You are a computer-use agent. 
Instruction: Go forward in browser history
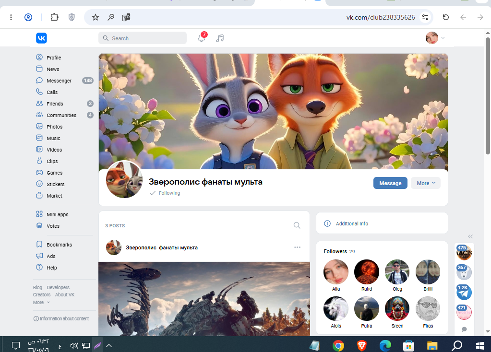point(480,17)
